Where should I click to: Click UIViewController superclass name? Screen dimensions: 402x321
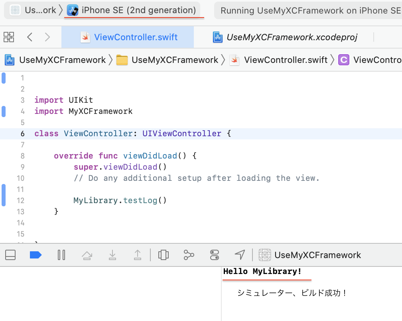pyautogui.click(x=182, y=134)
